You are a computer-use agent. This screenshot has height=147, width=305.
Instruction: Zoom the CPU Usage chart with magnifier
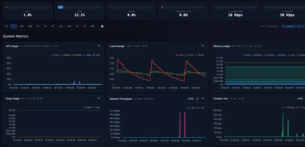99,46
